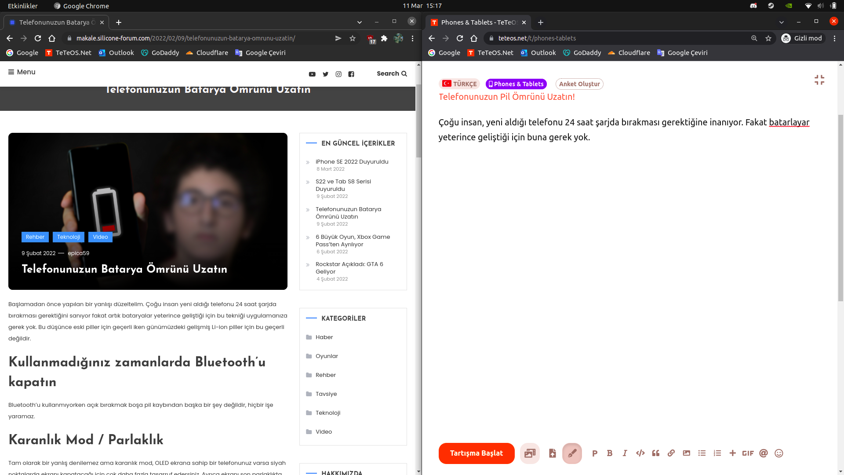Click the highlighted pen icon in editor
Viewport: 844px width, 475px height.
click(x=572, y=453)
